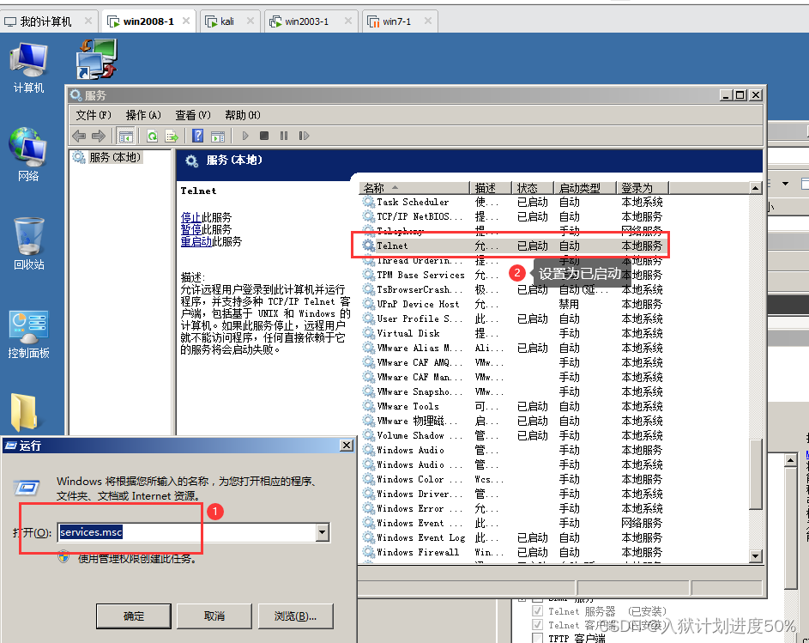Click 取消 in the Run dialog
This screenshot has width=809, height=643.
tap(214, 616)
